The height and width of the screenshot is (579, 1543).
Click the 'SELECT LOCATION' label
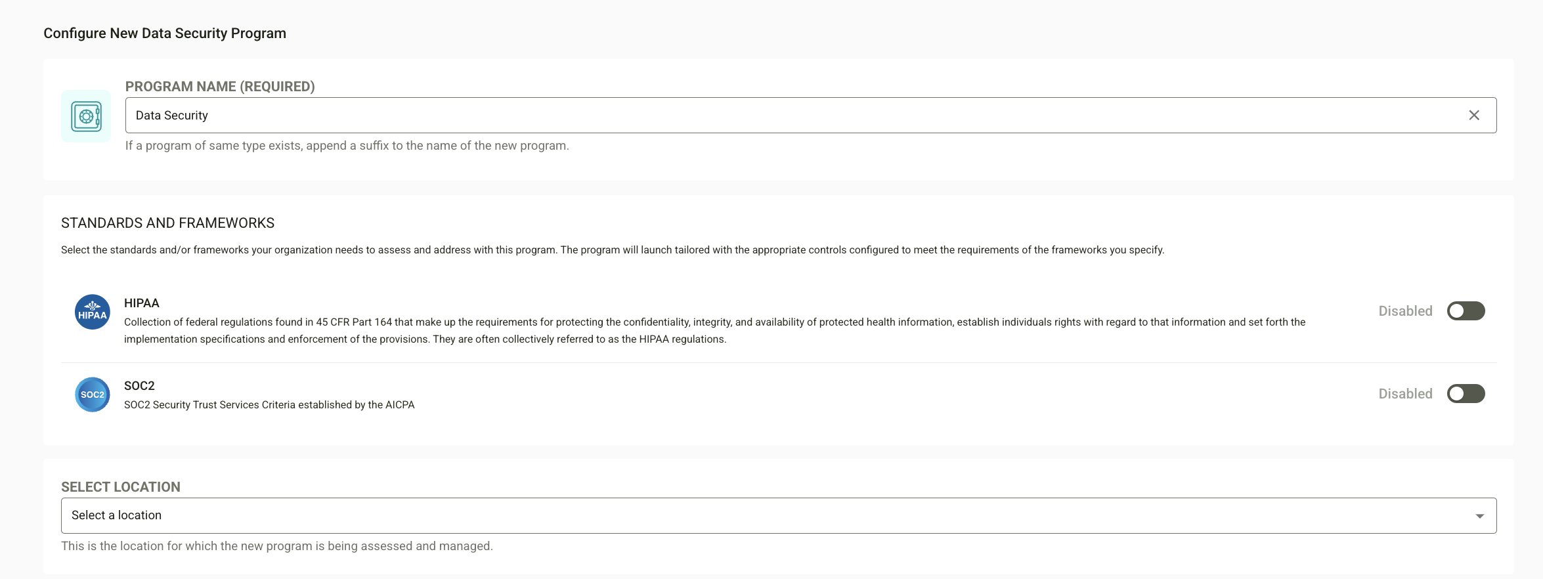point(121,487)
